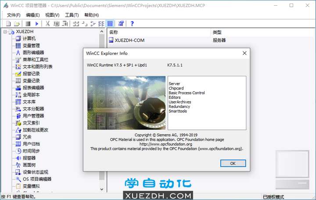Screen dimensions: 316x200
Task: Select 加载在线更改 in the tree
Action: tap(35, 130)
